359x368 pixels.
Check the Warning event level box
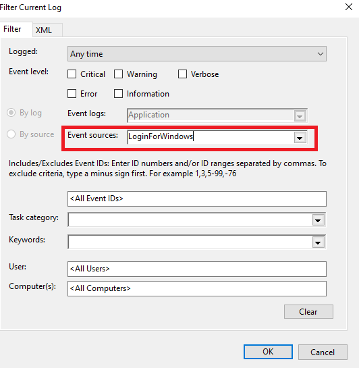click(x=118, y=74)
